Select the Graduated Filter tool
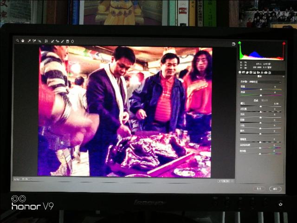Viewport: 297px width, 223px height. pyautogui.click(x=68, y=41)
